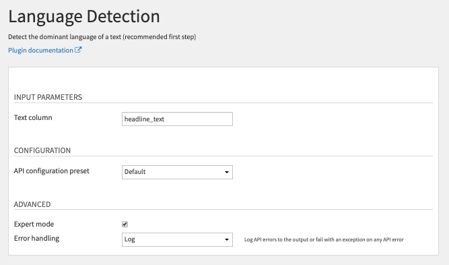Click the CONFIGURATION section title
This screenshot has height=265, width=449.
tap(42, 150)
